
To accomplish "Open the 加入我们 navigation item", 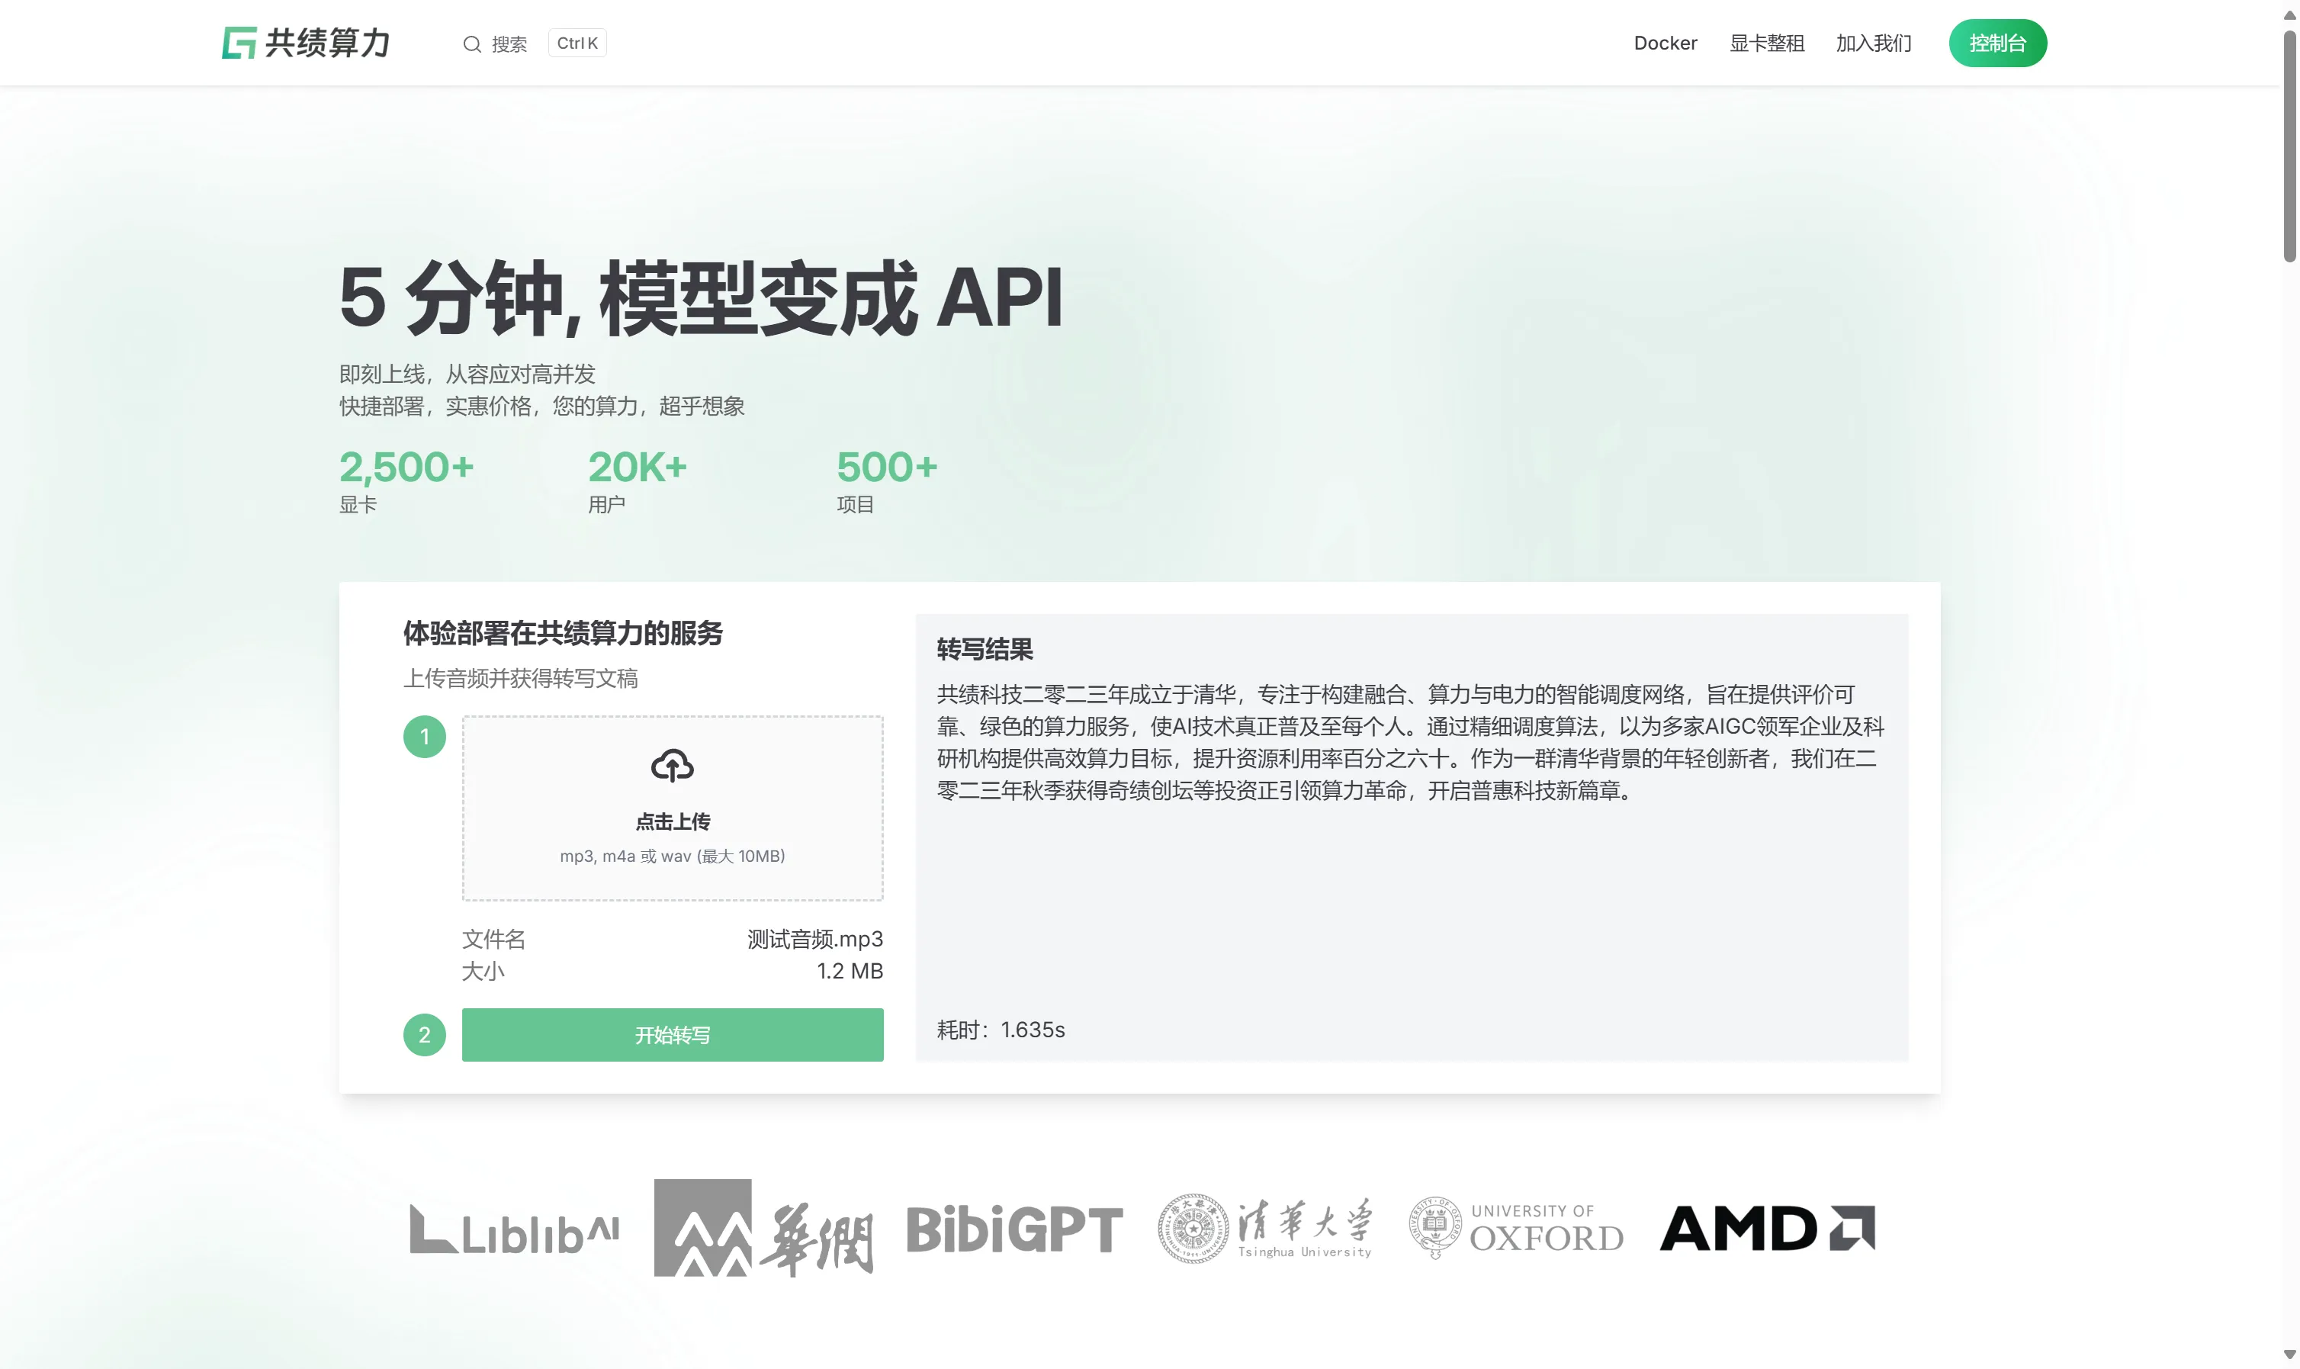I will pyautogui.click(x=1873, y=43).
